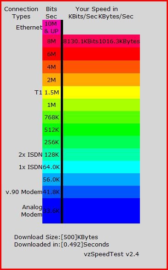Click the 4M orange speed label
The height and width of the screenshot is (270, 168).
tap(52, 67)
